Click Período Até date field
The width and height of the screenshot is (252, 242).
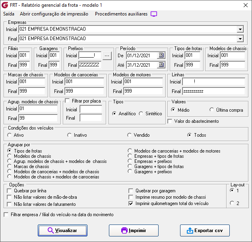click(142, 65)
